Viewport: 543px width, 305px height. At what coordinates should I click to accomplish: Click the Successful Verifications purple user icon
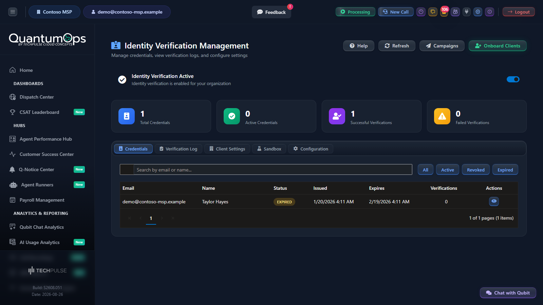click(337, 116)
